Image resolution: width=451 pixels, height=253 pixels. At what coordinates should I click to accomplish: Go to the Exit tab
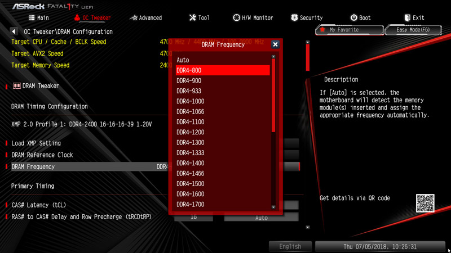[x=414, y=18]
